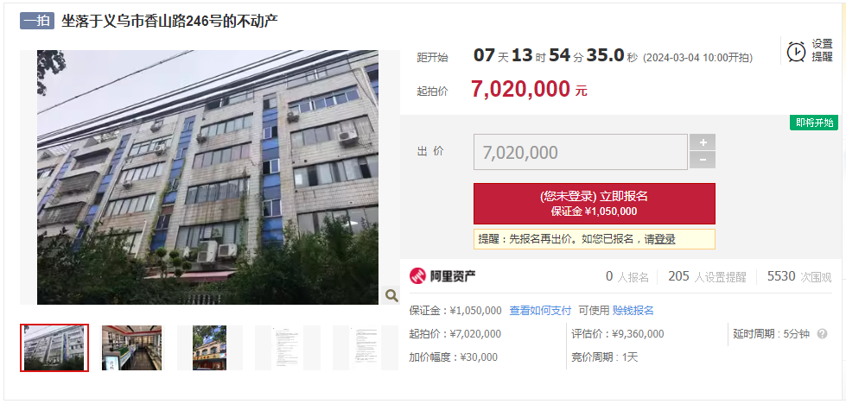The height and width of the screenshot is (404, 846).
Task: Click the help icon beside 延时周期
Action: pos(822,334)
